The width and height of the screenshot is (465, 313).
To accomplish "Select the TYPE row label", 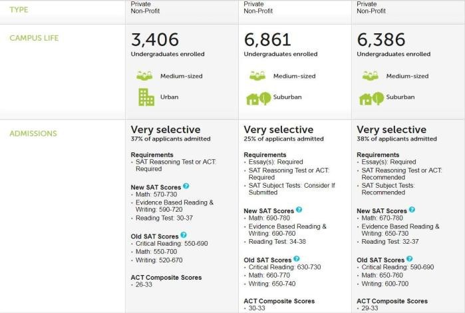I will pyautogui.click(x=19, y=10).
